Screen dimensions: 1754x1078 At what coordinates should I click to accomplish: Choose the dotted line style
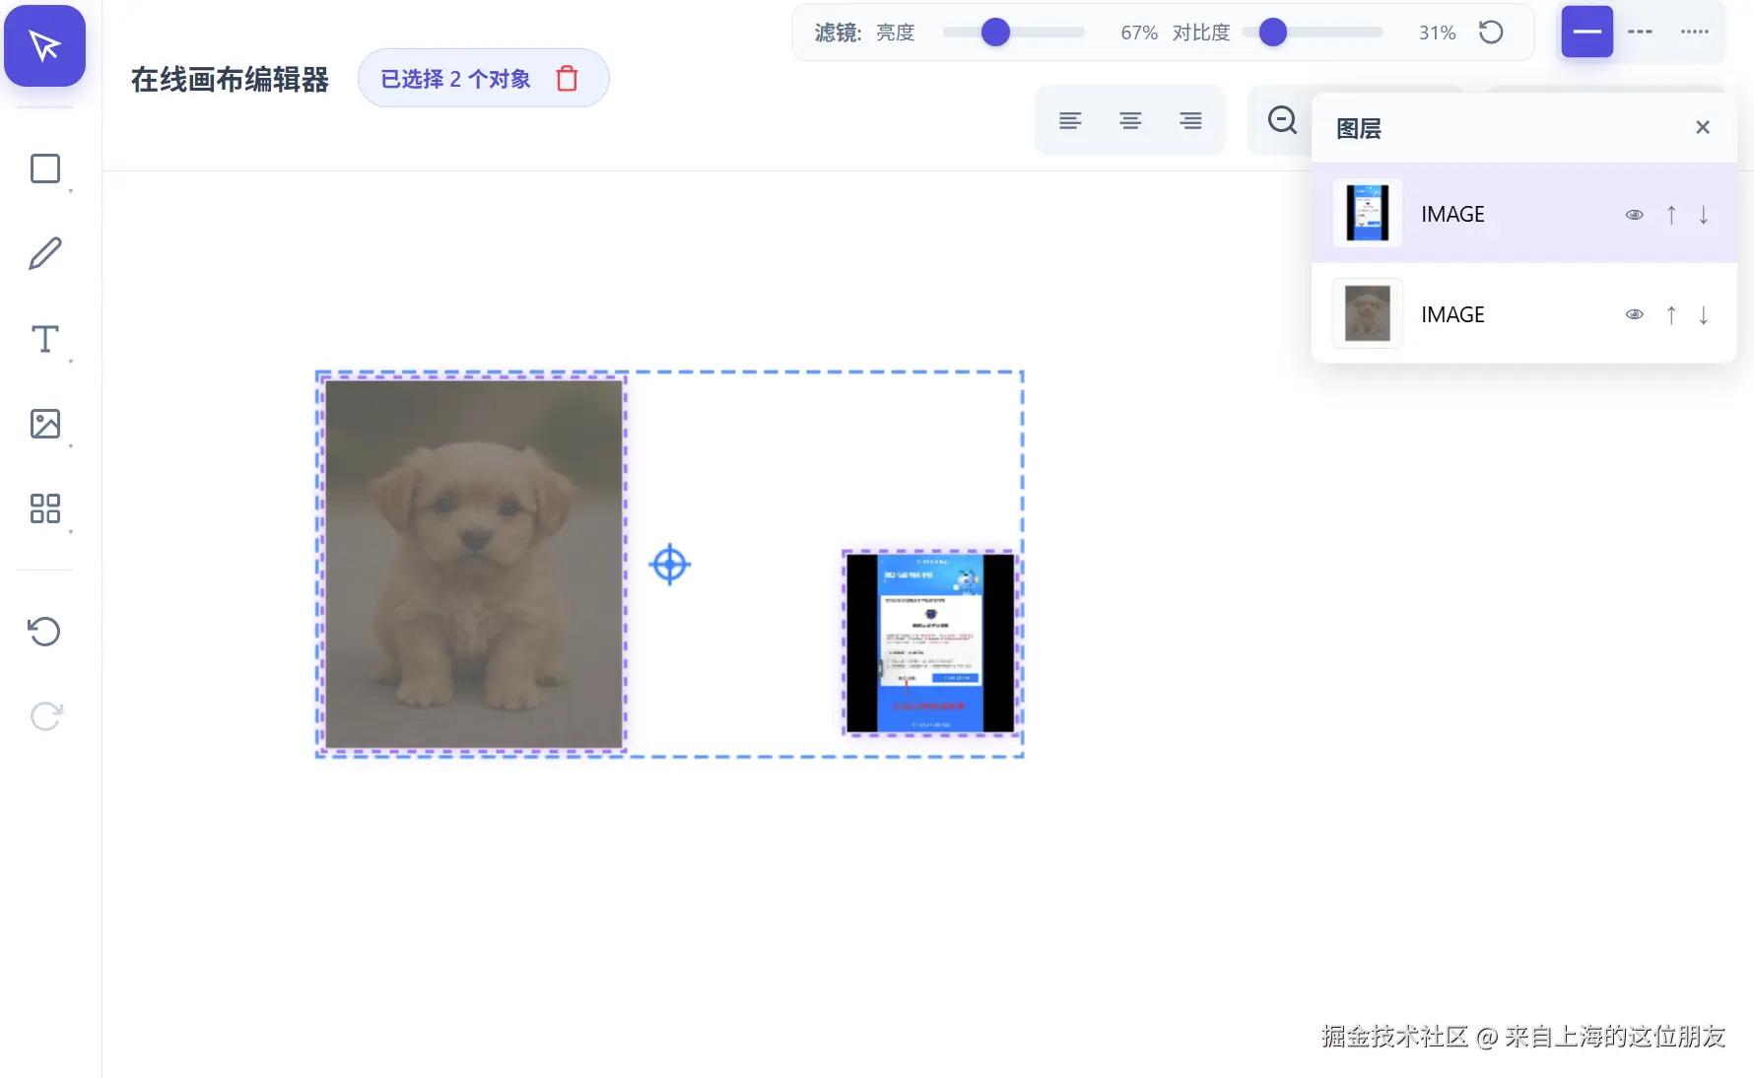(x=1695, y=32)
